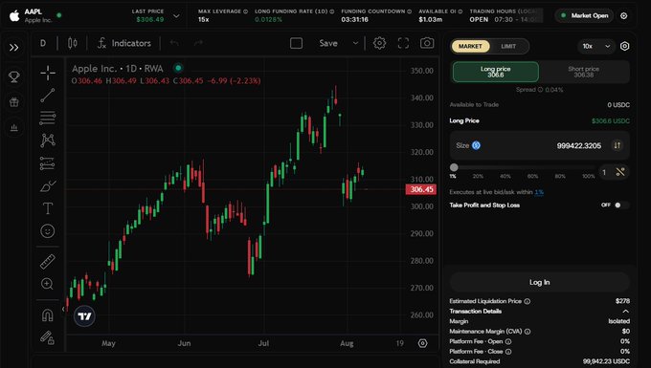Select the forecasting and measurement tool

(48, 163)
